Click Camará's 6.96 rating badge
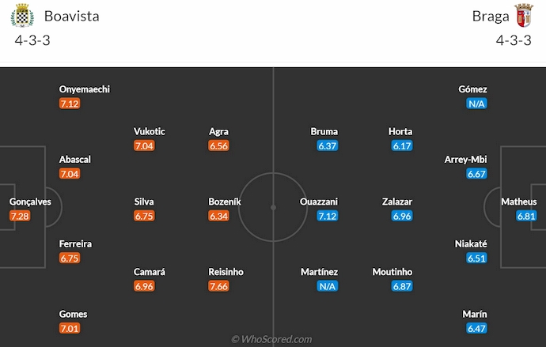 click(x=144, y=286)
